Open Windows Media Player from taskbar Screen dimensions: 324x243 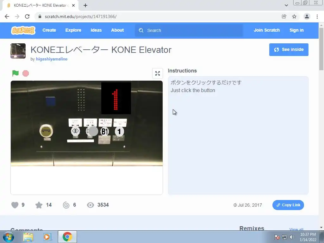coord(47,237)
